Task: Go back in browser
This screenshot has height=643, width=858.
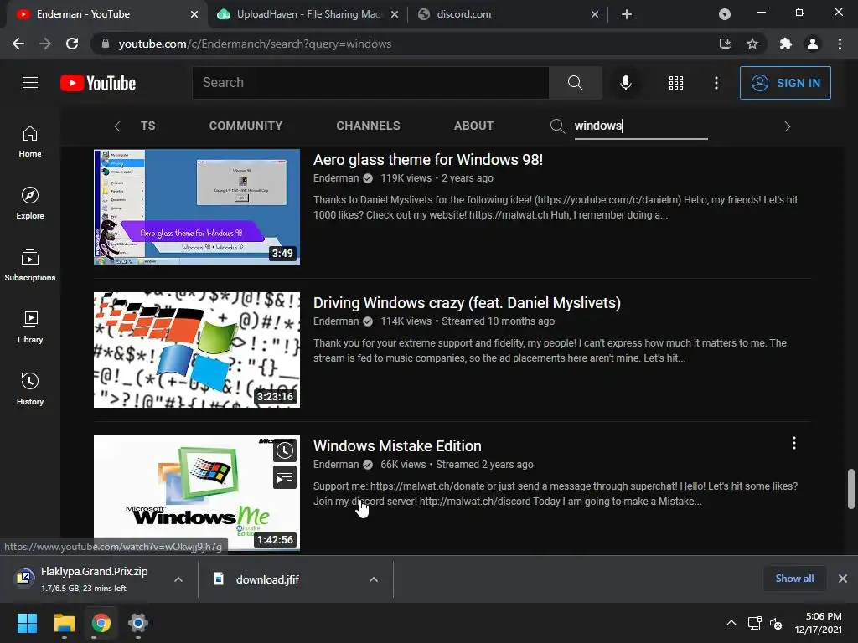Action: 18,44
